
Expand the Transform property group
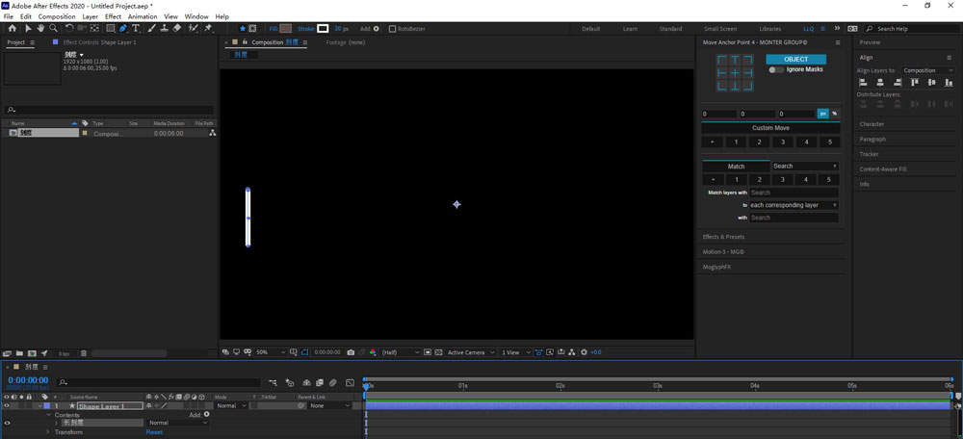tap(48, 432)
